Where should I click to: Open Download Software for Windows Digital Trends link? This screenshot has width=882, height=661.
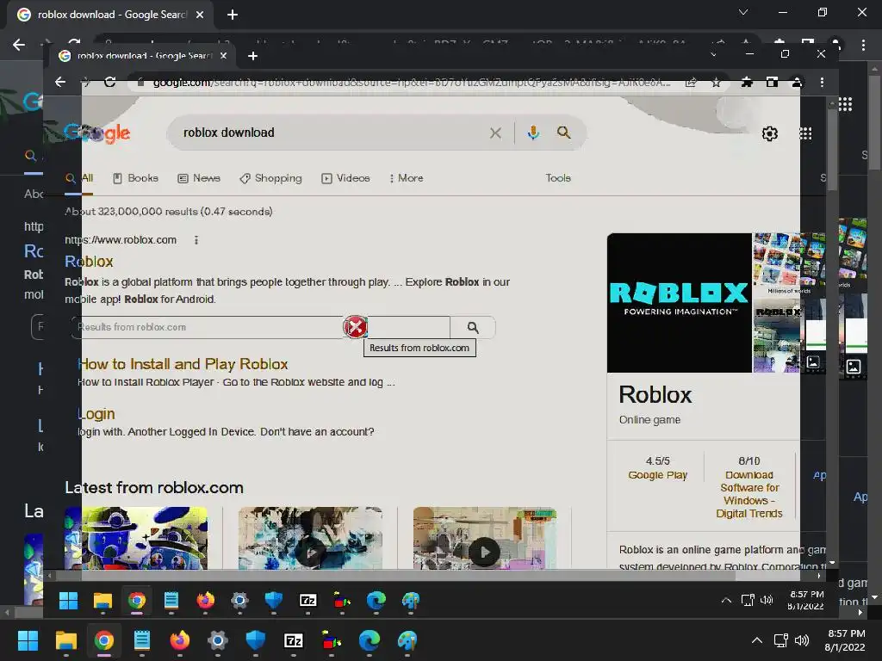click(749, 494)
